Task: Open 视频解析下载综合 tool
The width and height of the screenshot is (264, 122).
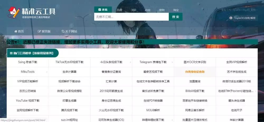Action: tap(69, 81)
